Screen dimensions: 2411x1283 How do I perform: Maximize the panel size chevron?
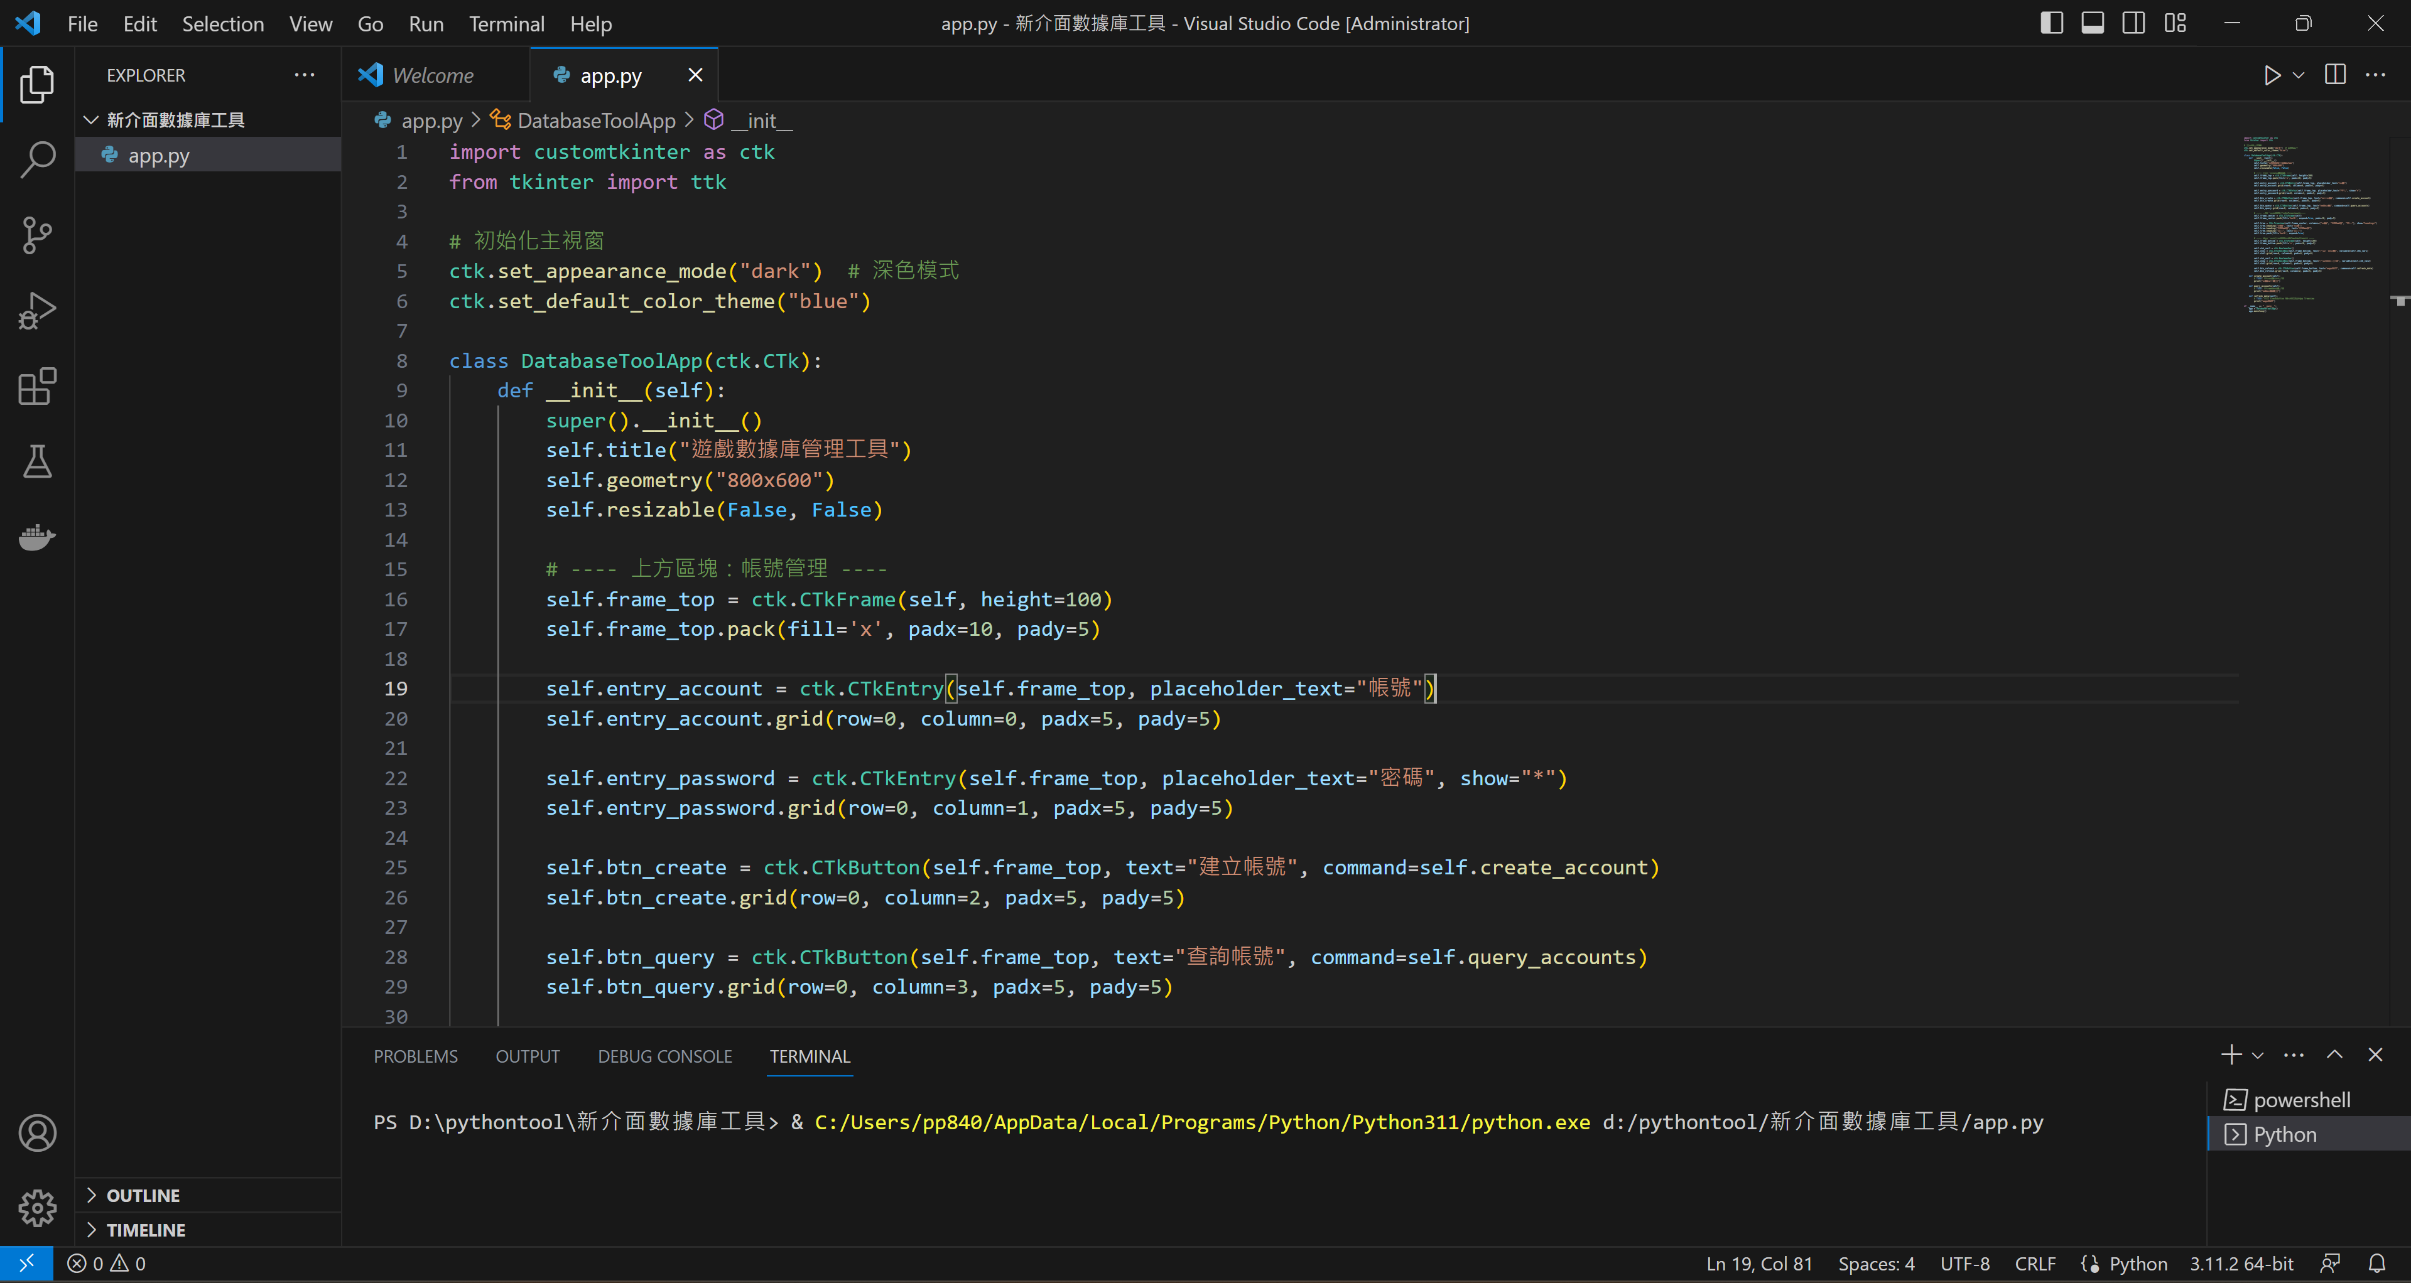2335,1055
